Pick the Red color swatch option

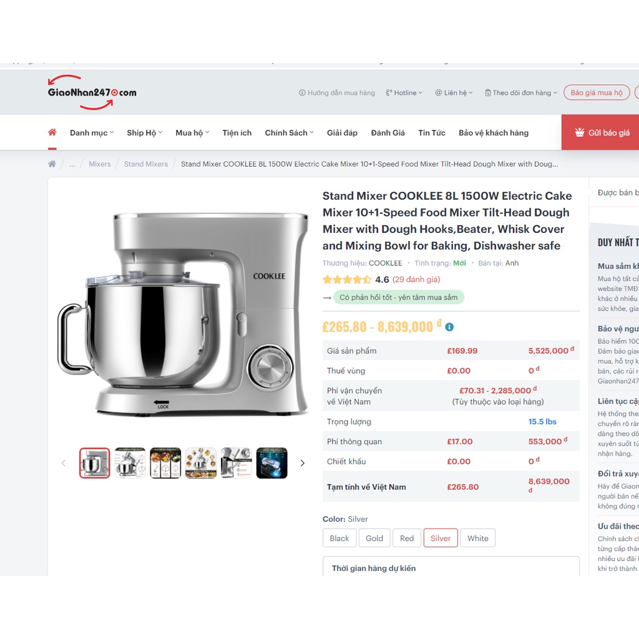407,538
